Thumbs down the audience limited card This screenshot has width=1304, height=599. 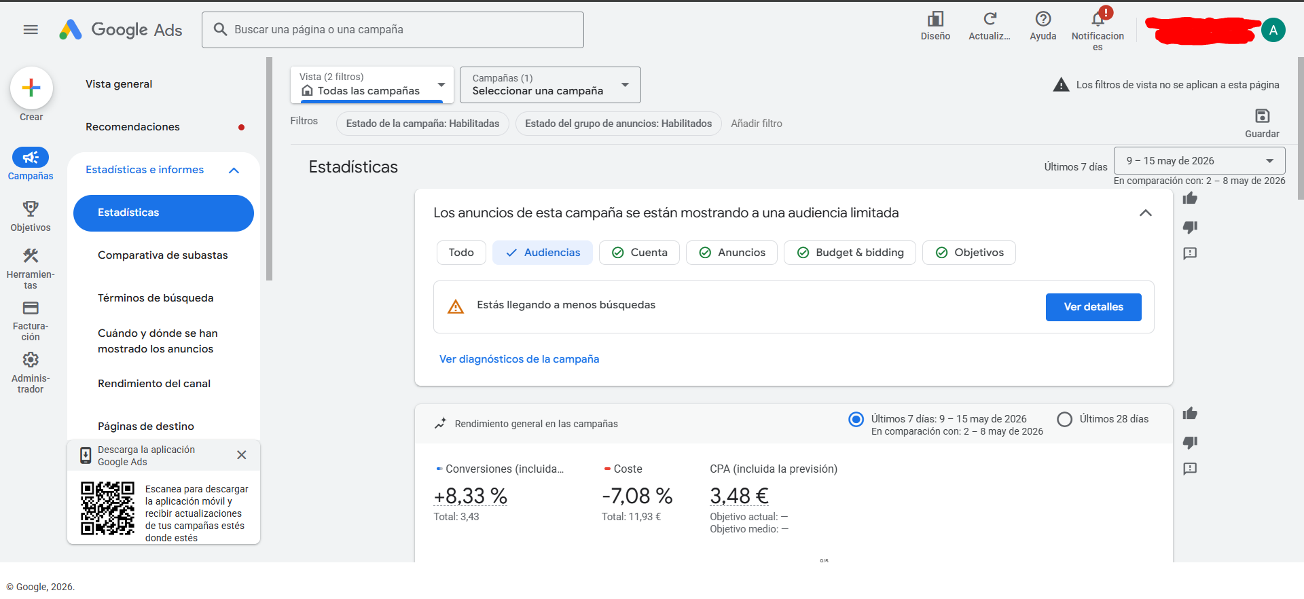pos(1190,227)
